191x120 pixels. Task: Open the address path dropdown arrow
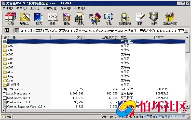pyautogui.click(x=186, y=30)
